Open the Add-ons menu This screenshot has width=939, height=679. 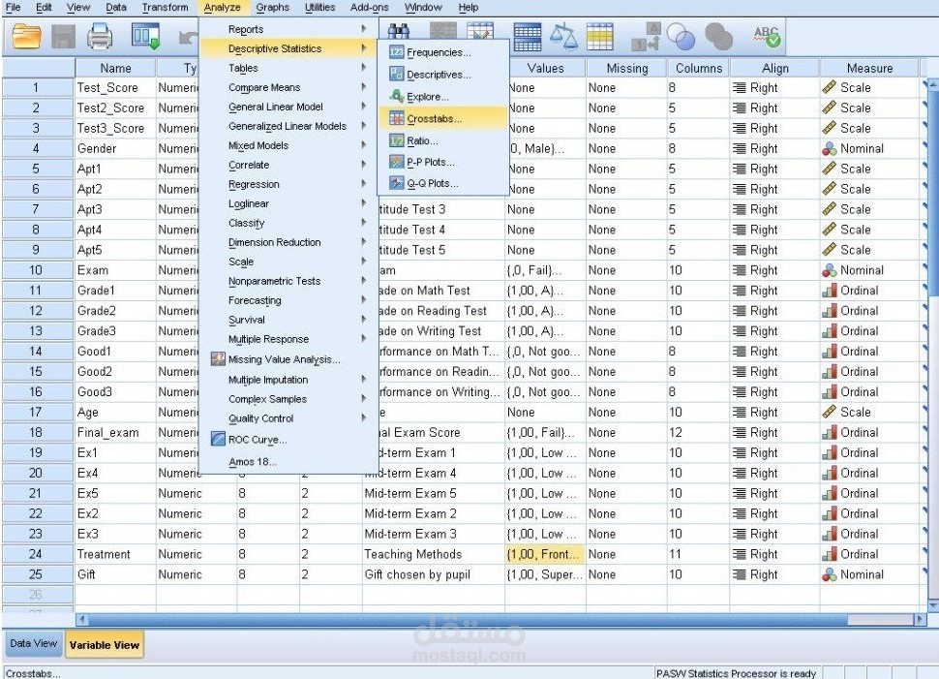pyautogui.click(x=370, y=7)
